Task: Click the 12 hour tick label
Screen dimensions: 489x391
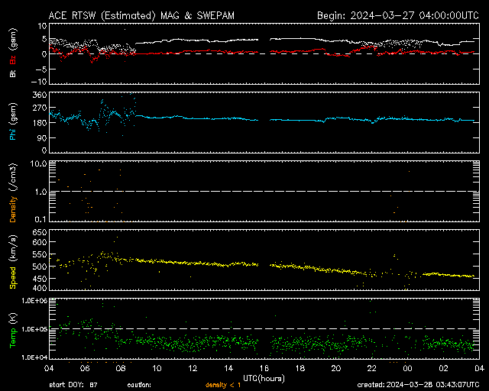Action: click(193, 368)
